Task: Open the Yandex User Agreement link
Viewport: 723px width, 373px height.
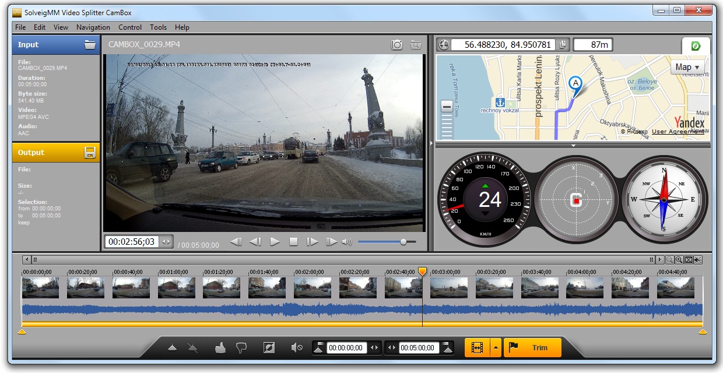Action: pos(678,132)
